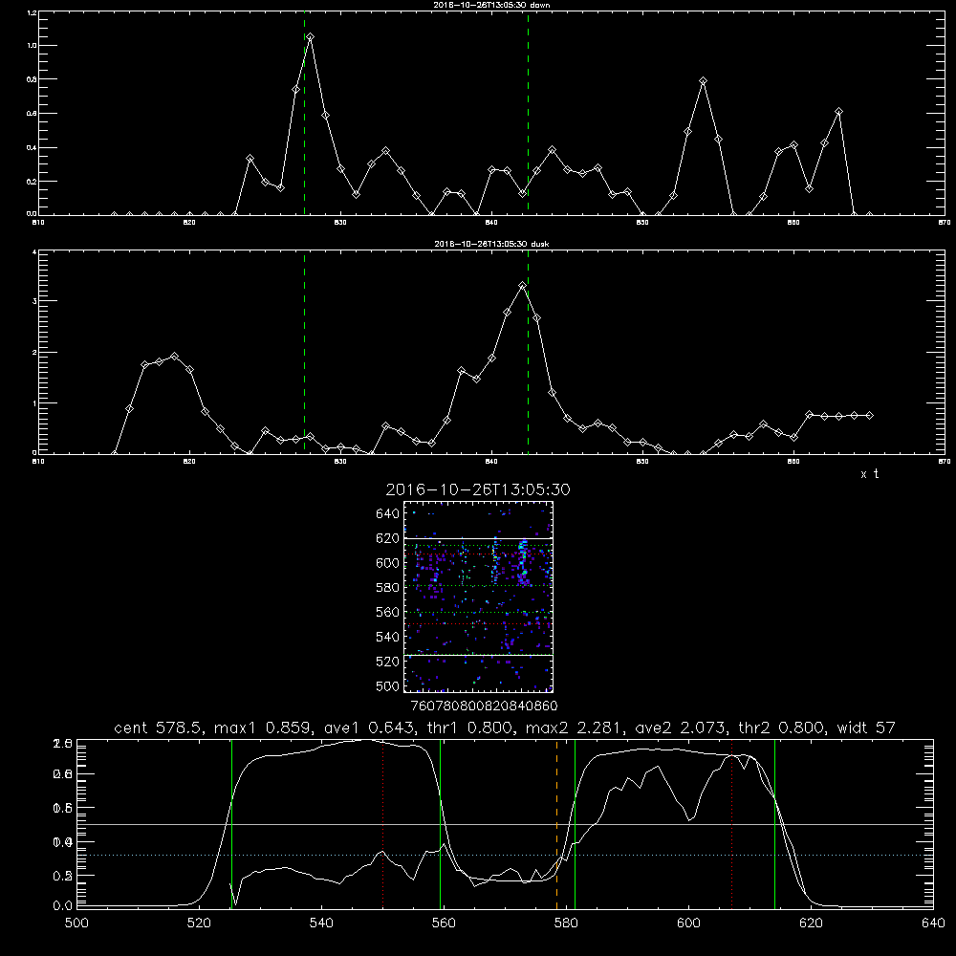Click the 540 y-axis label beside spectrogram image

point(388,637)
